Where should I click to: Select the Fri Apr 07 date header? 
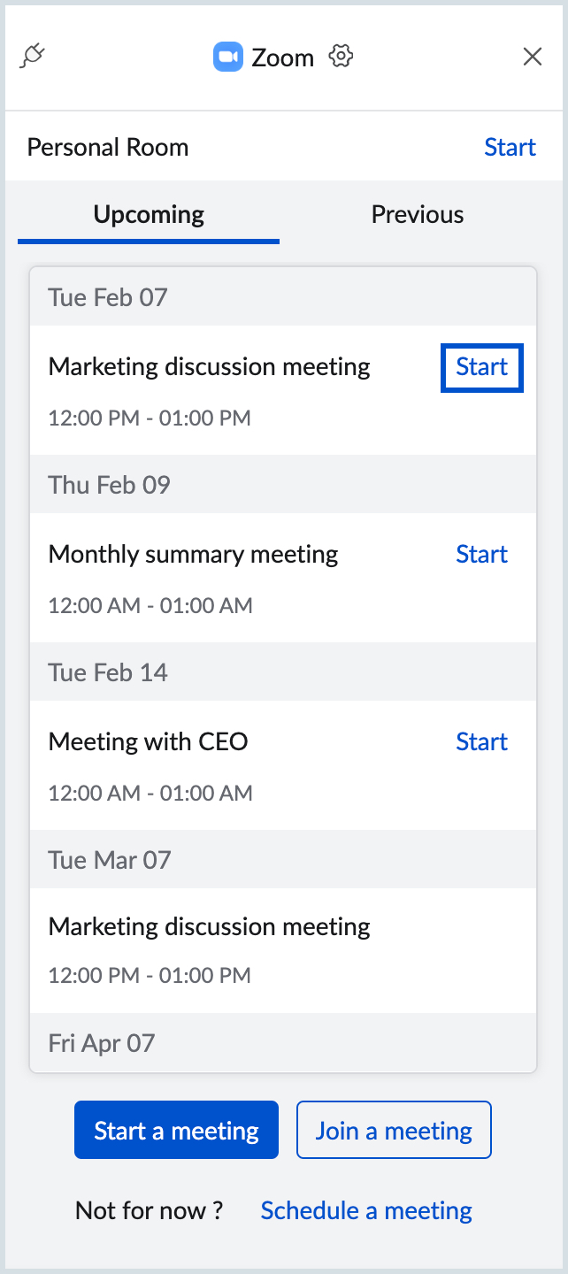coord(101,1043)
